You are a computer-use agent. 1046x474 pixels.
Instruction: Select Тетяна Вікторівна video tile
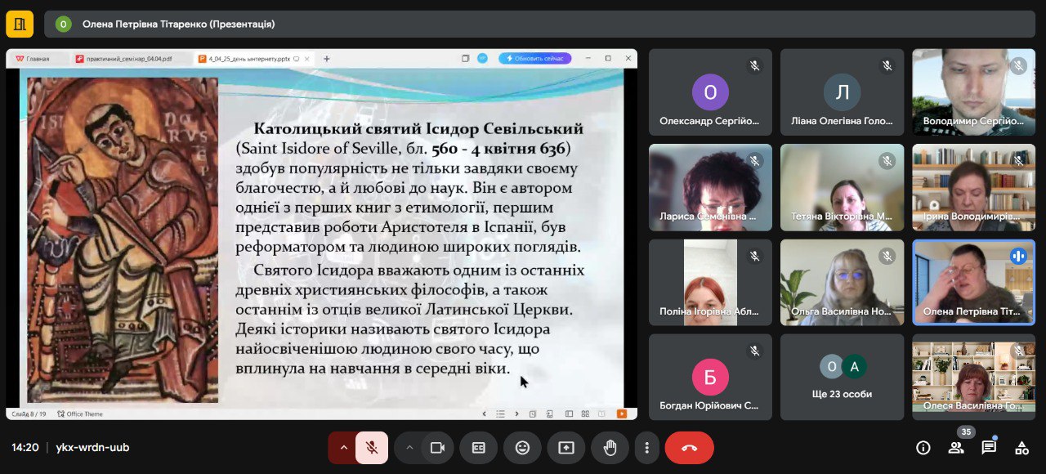[842, 187]
